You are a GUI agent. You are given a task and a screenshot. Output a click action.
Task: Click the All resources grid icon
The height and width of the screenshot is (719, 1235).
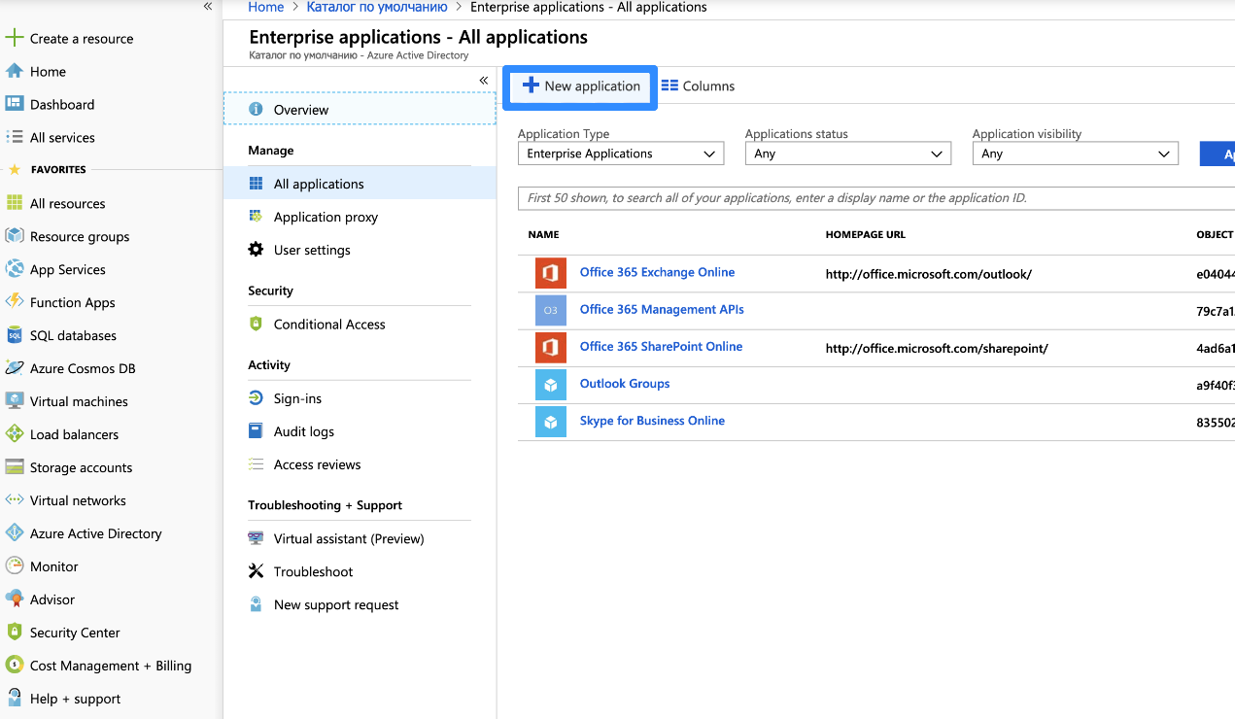coord(14,203)
